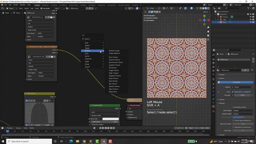Toggle Light visibility eye in outliner

tap(251, 20)
